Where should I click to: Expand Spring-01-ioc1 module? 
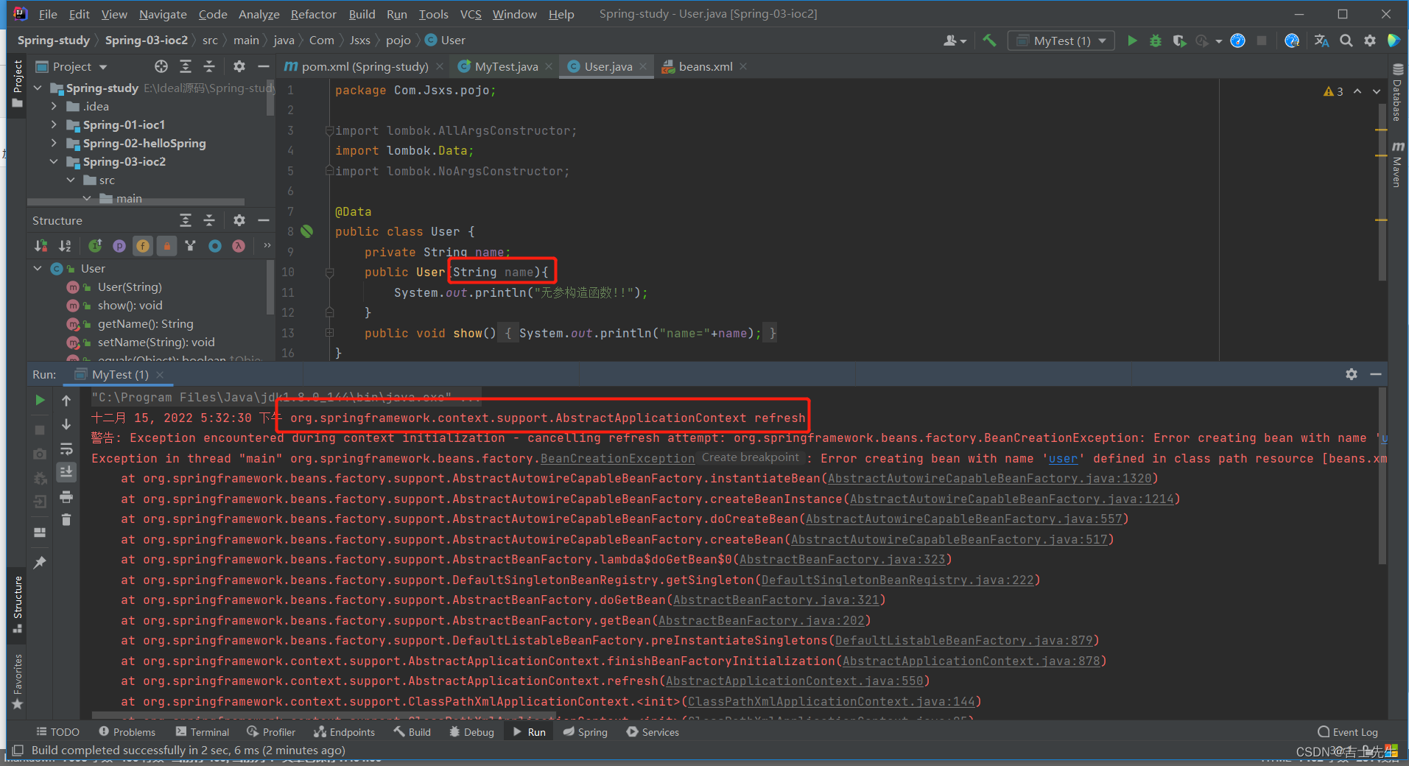click(54, 124)
